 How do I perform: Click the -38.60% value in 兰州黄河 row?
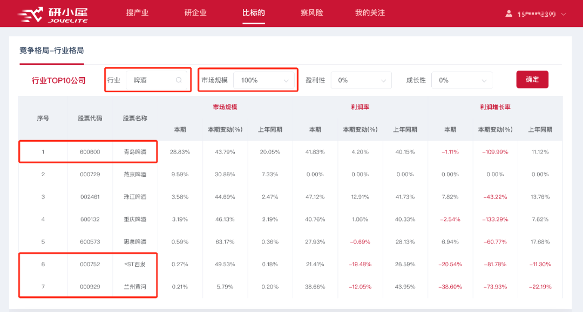[x=450, y=287]
